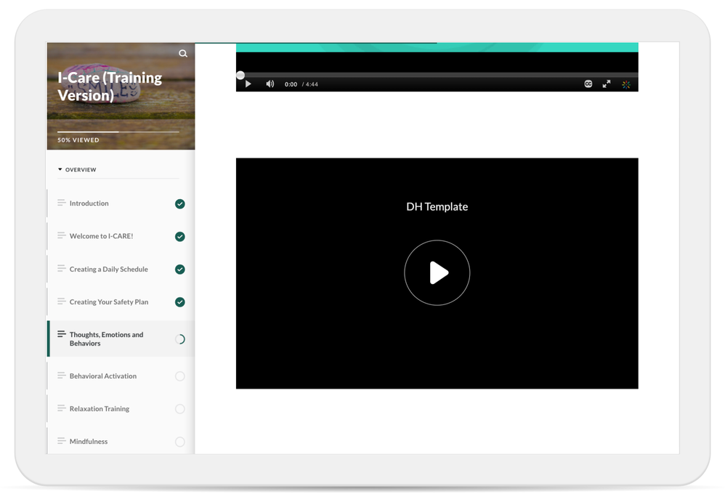The width and height of the screenshot is (725, 499).
Task: Click the OVERVIEW section heading text
Action: [x=81, y=170]
